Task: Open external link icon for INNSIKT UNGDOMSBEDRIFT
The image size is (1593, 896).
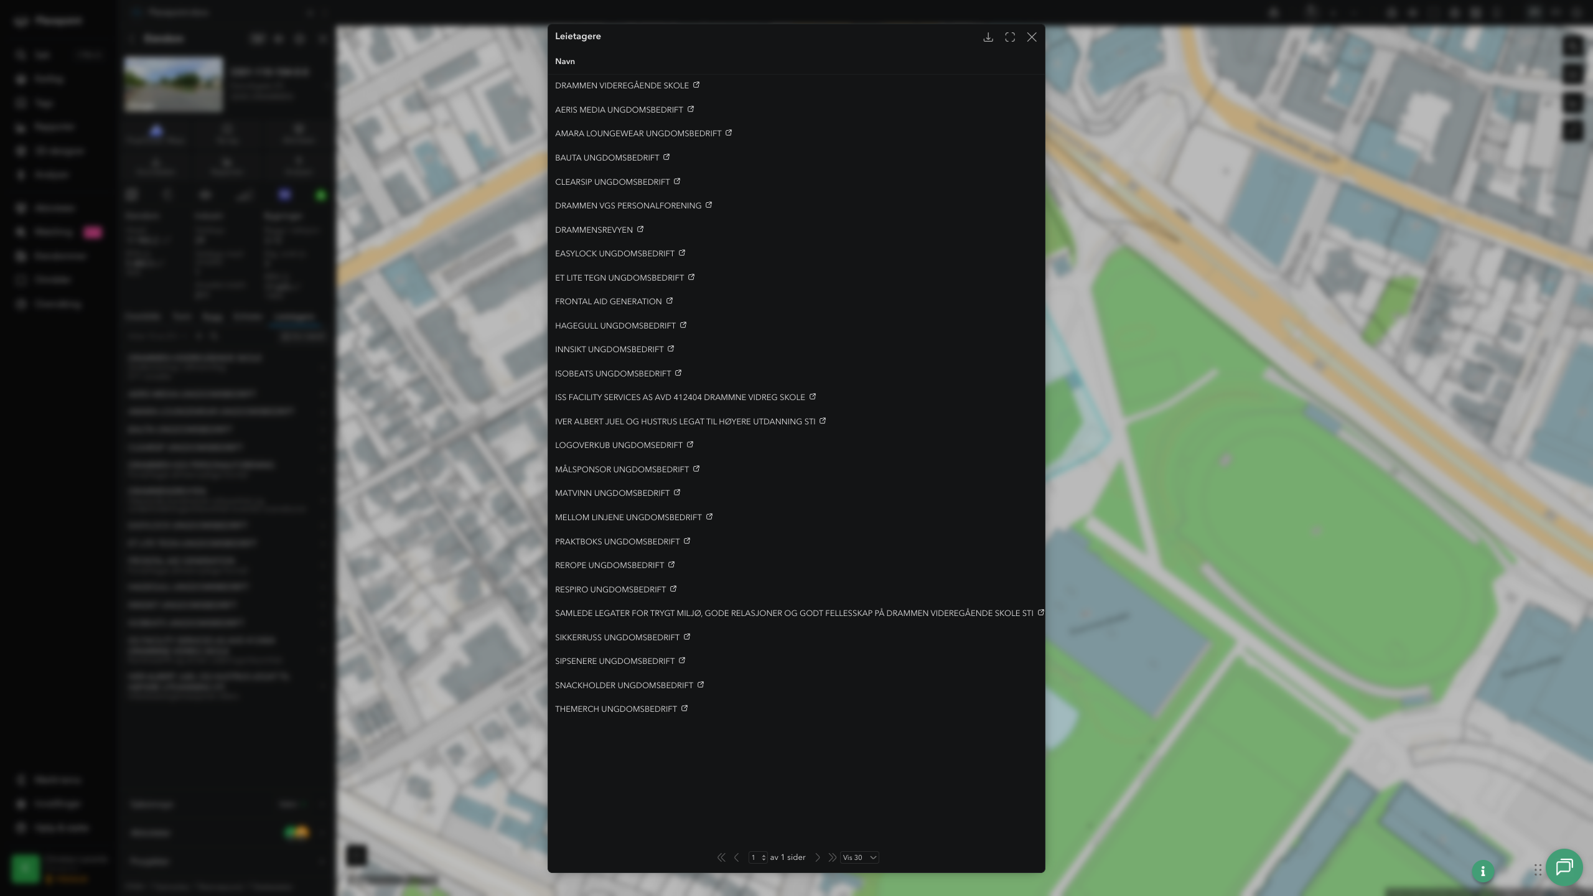Action: coord(671,348)
